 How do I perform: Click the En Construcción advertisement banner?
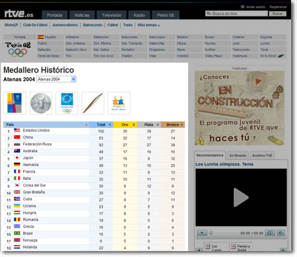coord(240,108)
